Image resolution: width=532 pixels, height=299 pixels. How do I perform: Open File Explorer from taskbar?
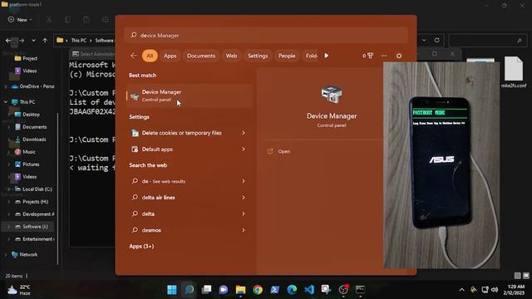pyautogui.click(x=240, y=290)
